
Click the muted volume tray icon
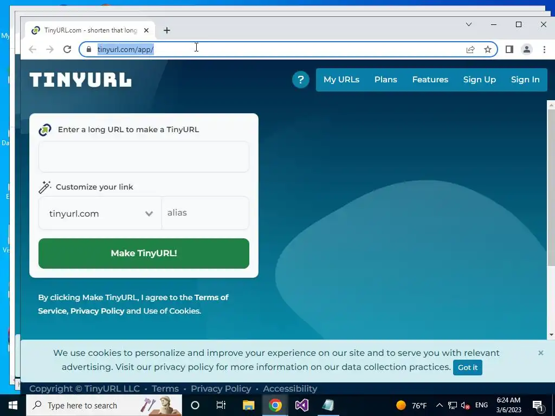[x=466, y=405]
